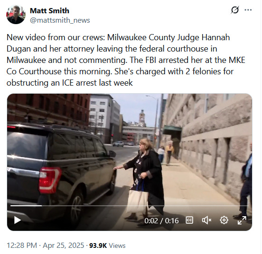Open video settings gear menu
This screenshot has height=254, width=262.
click(224, 220)
